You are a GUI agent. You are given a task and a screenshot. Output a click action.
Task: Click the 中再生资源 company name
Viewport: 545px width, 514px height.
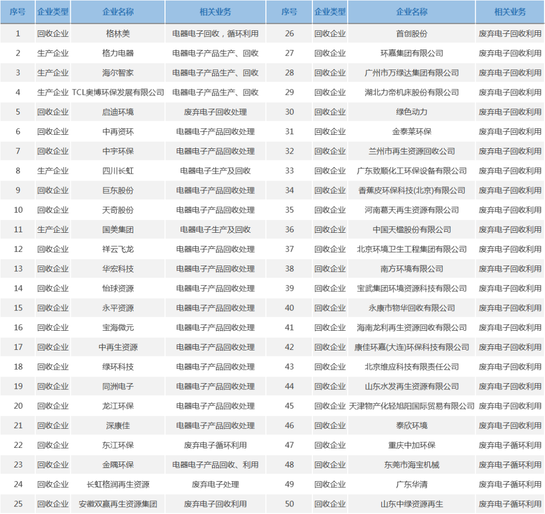118,347
